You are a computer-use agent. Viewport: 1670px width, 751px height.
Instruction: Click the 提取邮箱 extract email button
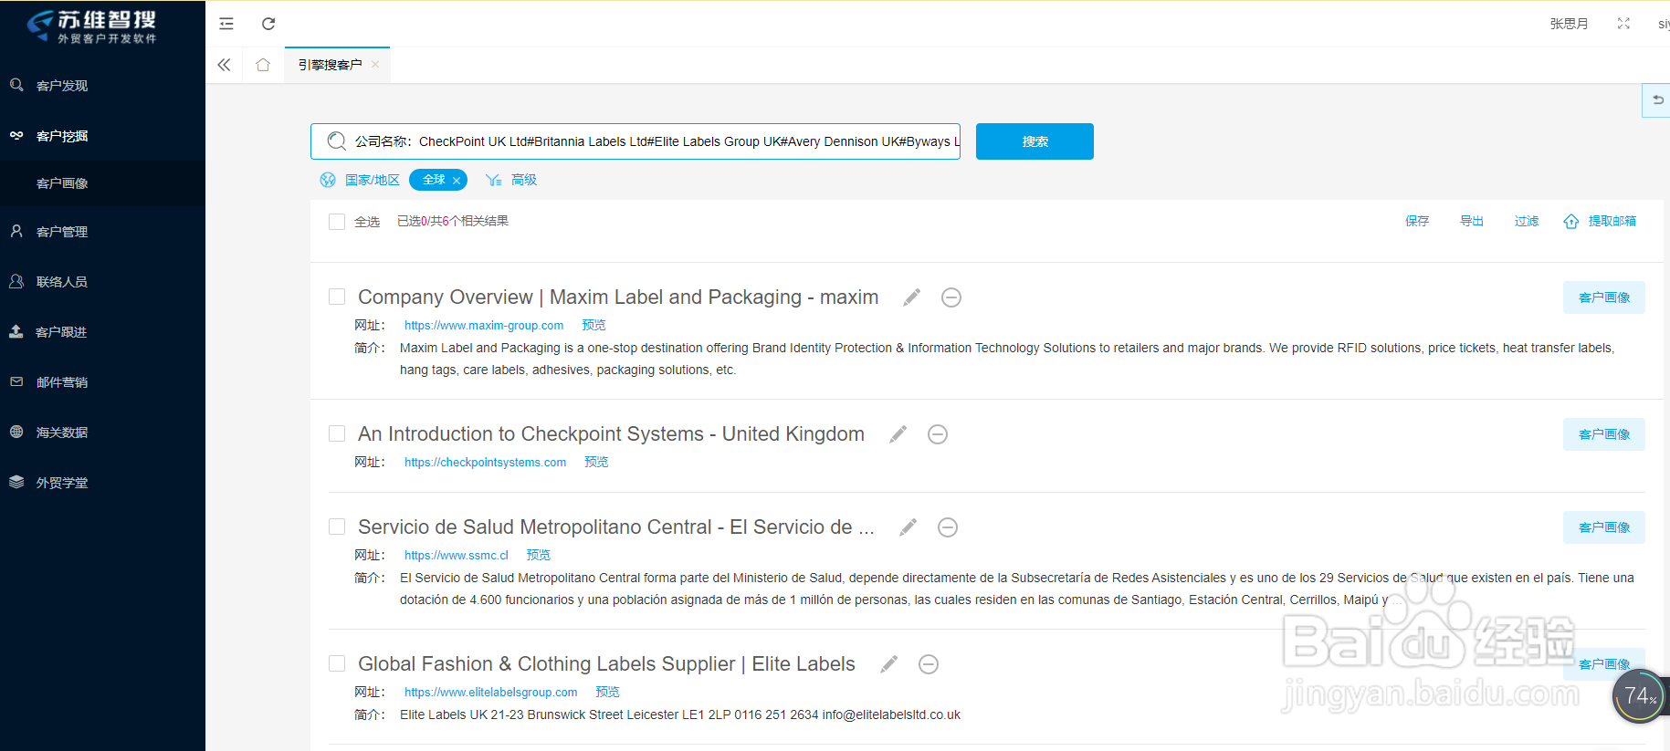click(1600, 221)
